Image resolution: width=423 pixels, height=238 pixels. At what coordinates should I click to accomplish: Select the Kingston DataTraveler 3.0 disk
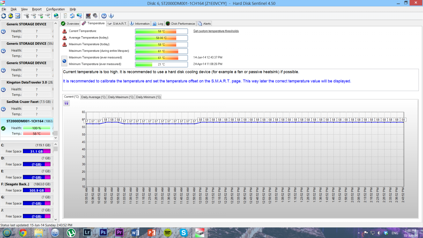(x=27, y=89)
